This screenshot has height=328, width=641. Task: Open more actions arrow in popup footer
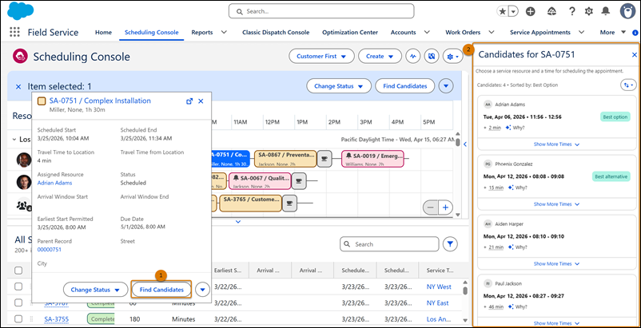[x=202, y=290]
